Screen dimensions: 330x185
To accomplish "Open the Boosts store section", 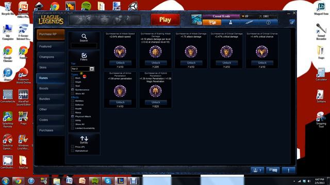I will (51, 88).
